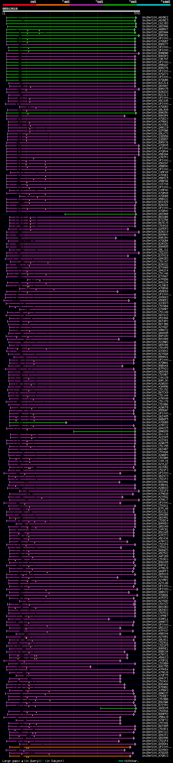The height and width of the screenshot is (763, 173).
Task: Open the UniRef100_A6XNC2 hit label
Action: point(155,18)
